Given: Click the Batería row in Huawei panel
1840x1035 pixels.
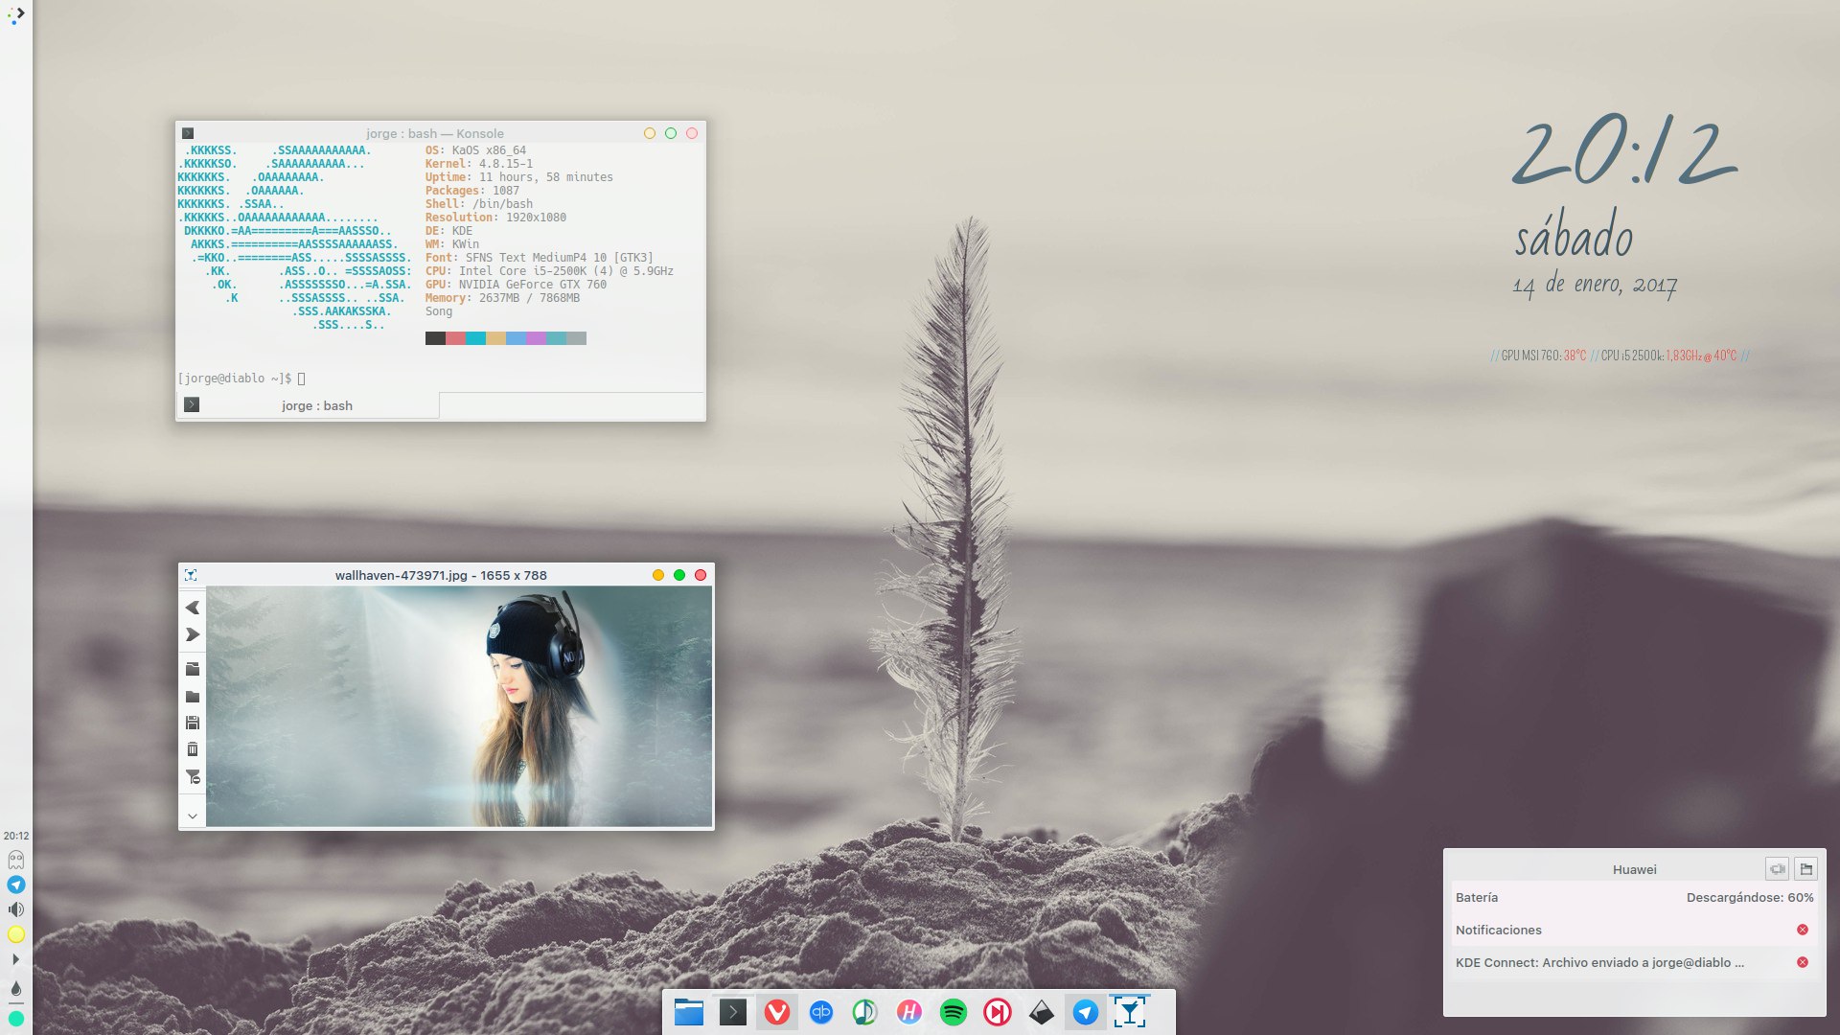Looking at the screenshot, I should click(1635, 898).
